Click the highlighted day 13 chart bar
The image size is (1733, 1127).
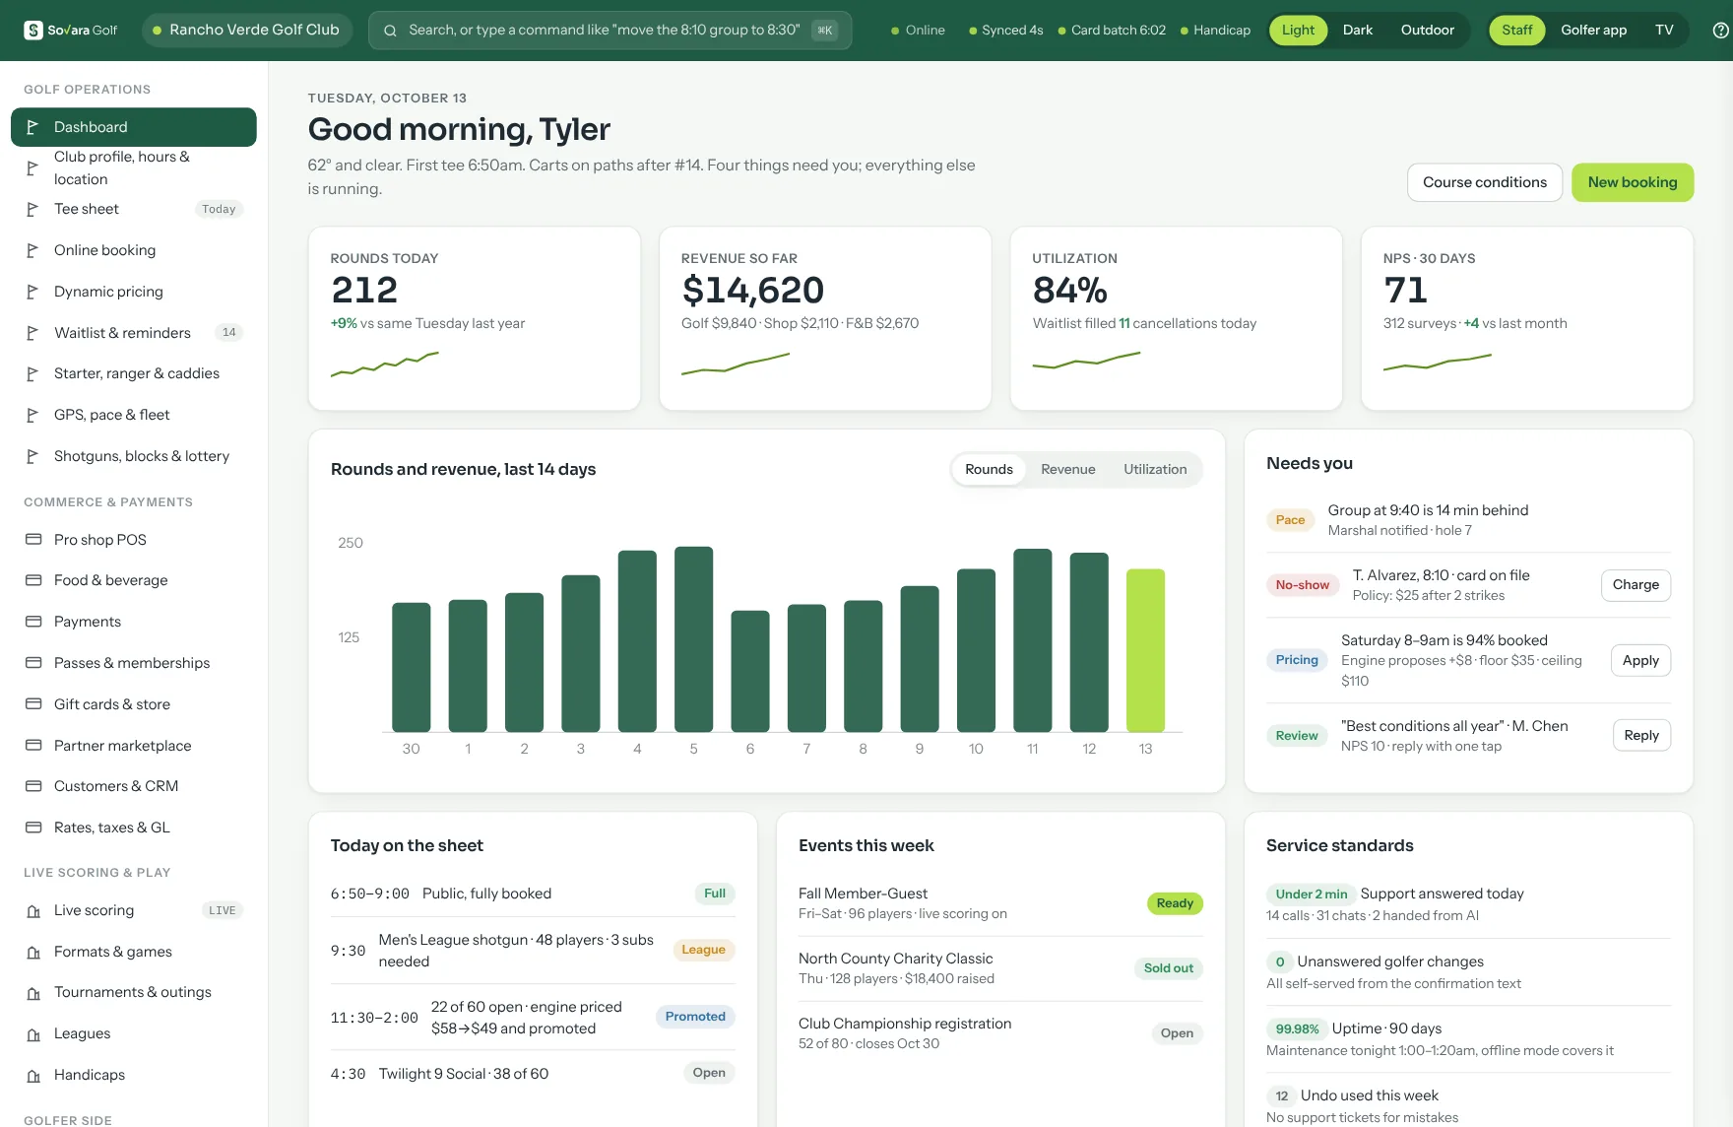(1145, 650)
